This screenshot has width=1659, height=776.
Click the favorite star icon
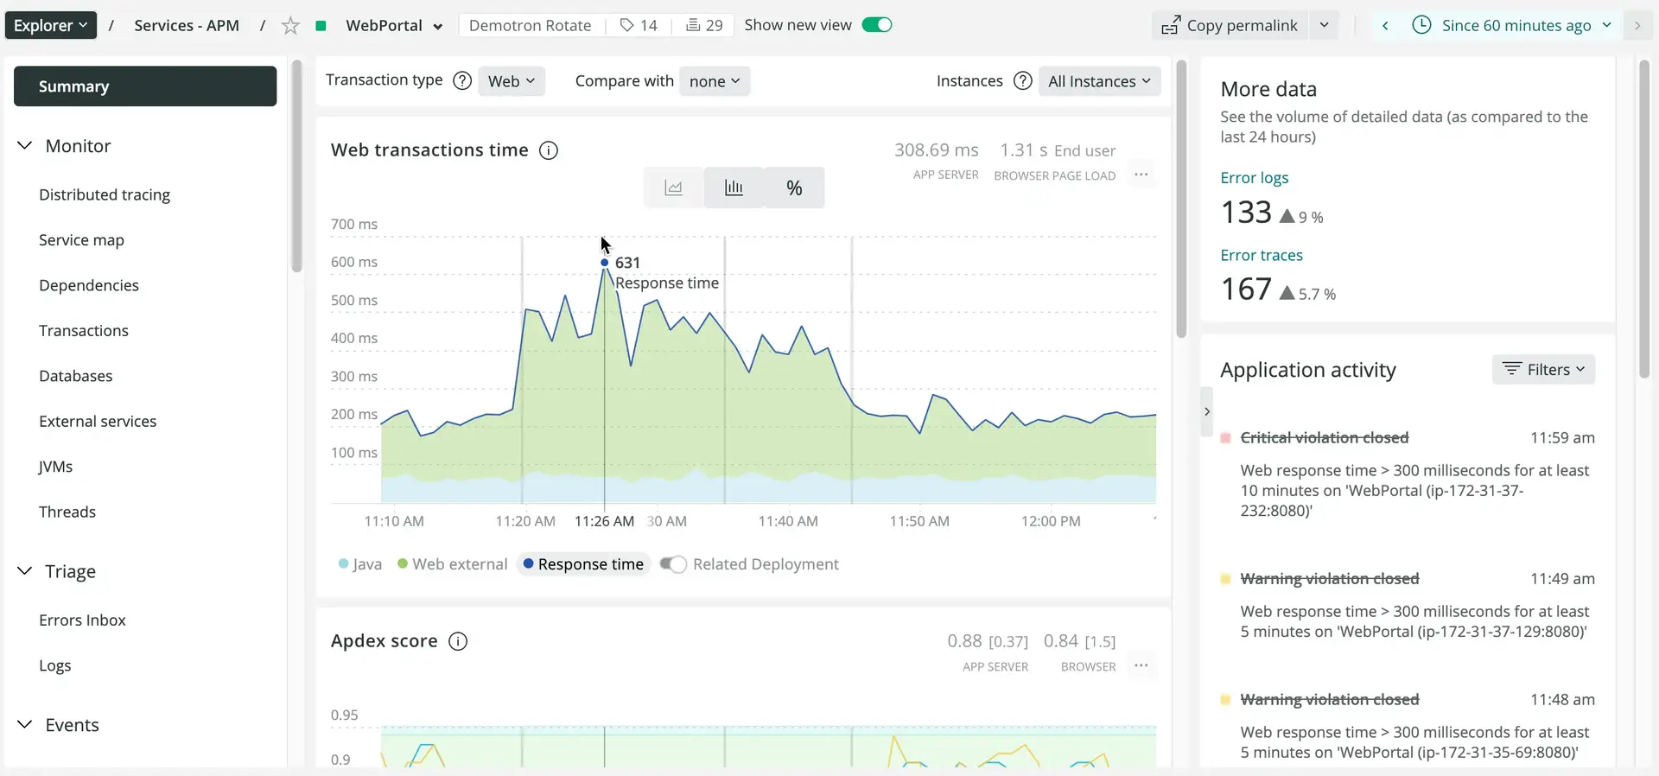(x=290, y=26)
